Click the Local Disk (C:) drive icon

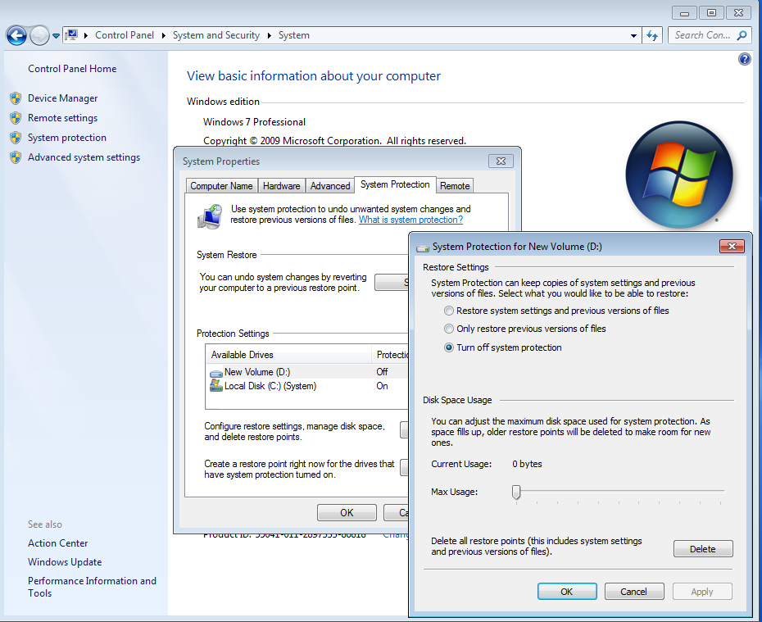pos(215,386)
